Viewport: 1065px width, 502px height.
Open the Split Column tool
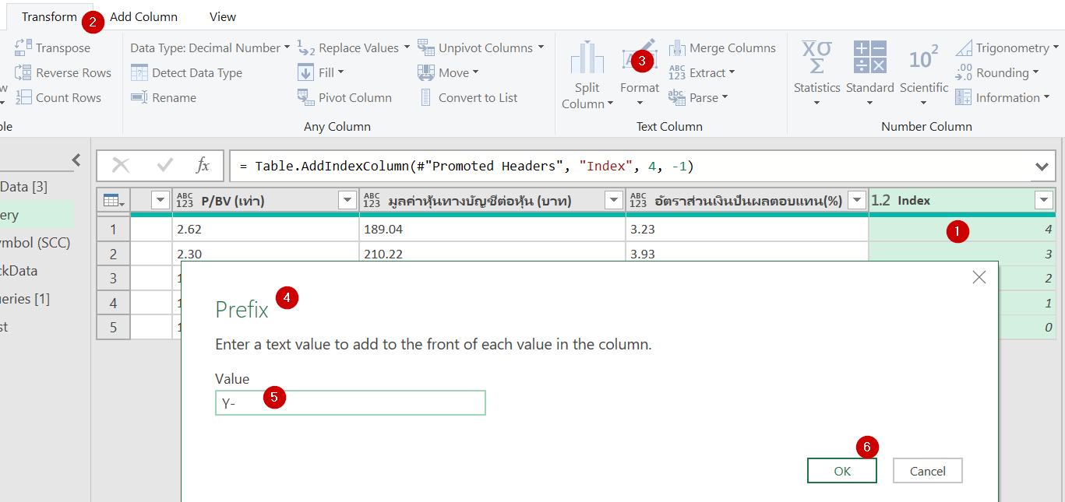(x=587, y=72)
